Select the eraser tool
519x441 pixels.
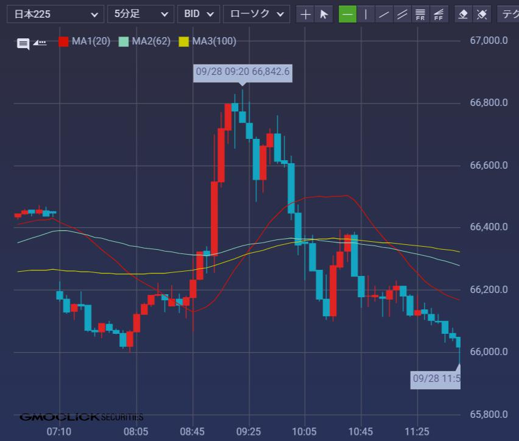point(463,14)
